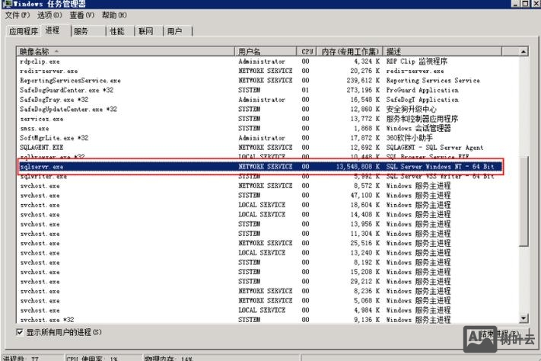Click the 18,604 K svchost memory value

[365, 205]
